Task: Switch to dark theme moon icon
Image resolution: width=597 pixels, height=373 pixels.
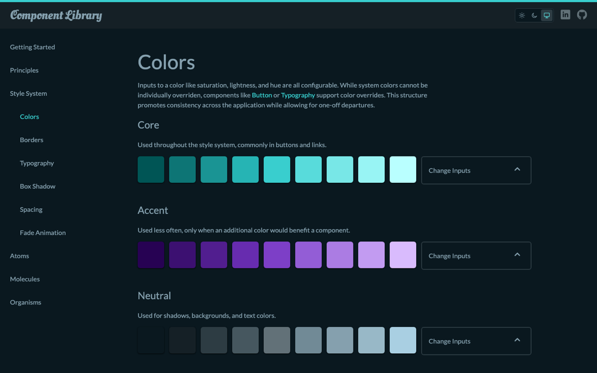Action: [x=534, y=16]
